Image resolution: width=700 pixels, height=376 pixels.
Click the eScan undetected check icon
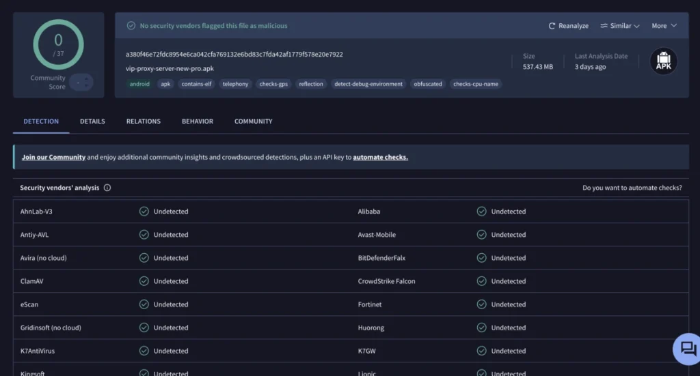tap(144, 304)
